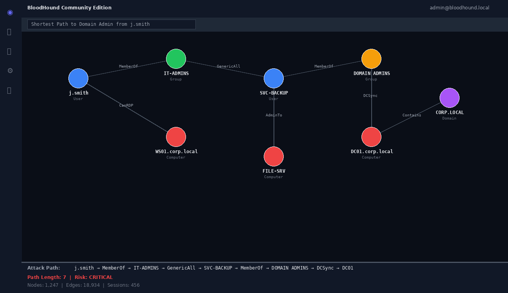Click the query search field
Viewport: 508px width, 293px height.
(x=111, y=24)
